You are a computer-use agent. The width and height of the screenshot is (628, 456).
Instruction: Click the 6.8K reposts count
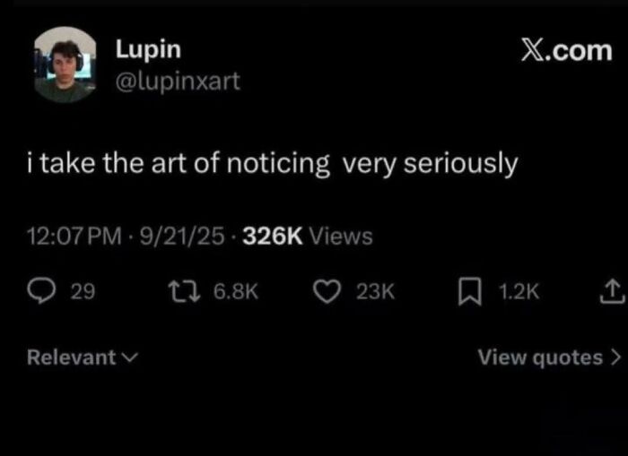[236, 291]
